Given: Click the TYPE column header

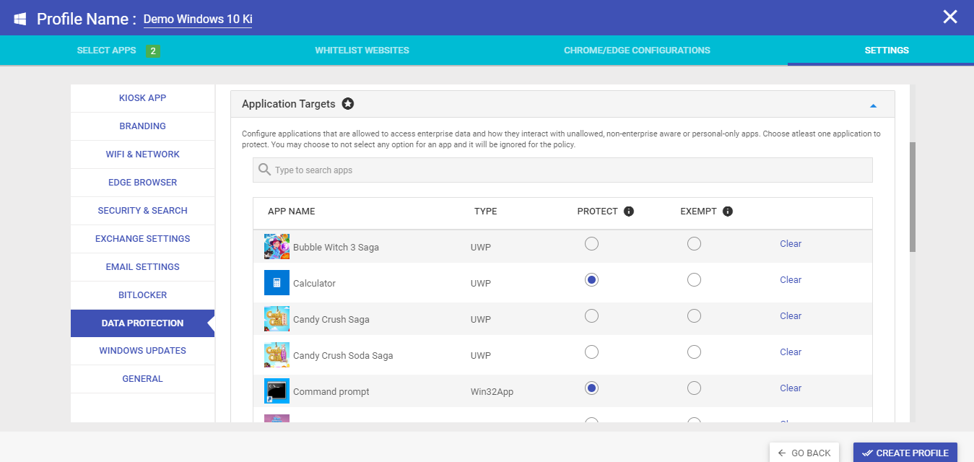Looking at the screenshot, I should (x=486, y=212).
